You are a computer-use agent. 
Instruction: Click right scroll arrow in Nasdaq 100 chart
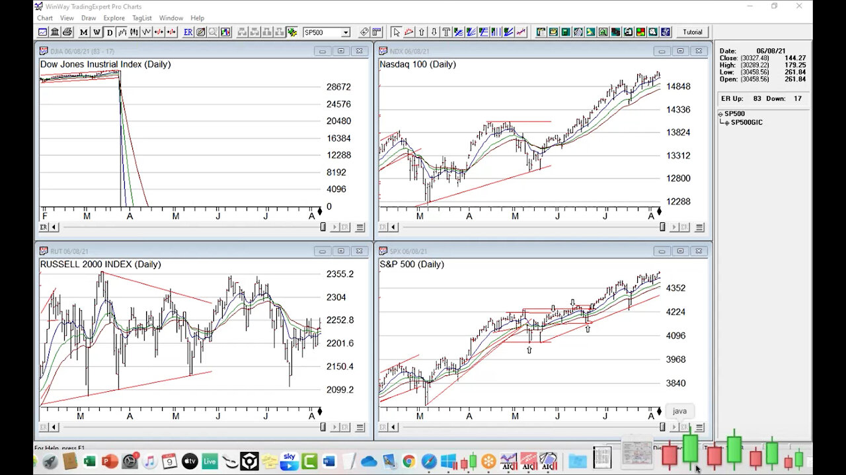674,227
